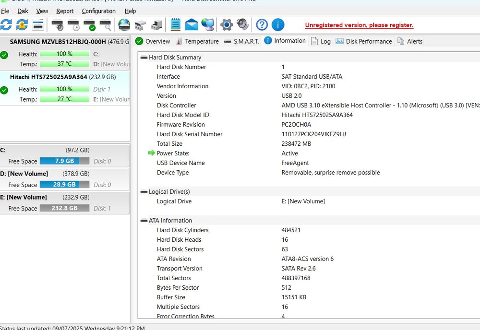480x330 pixels.
Task: Click the D: free space bar
Action: point(65,184)
